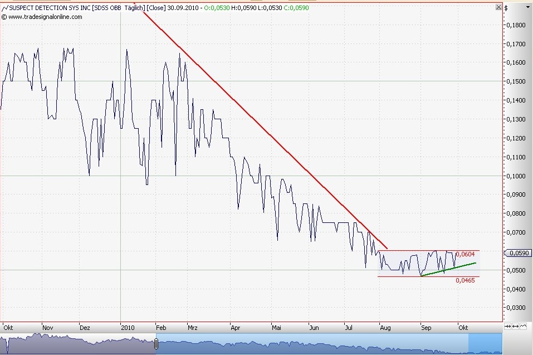Viewport: 533px width, 355px height.
Task: Click the current price marker 0,0590
Action: (x=518, y=252)
